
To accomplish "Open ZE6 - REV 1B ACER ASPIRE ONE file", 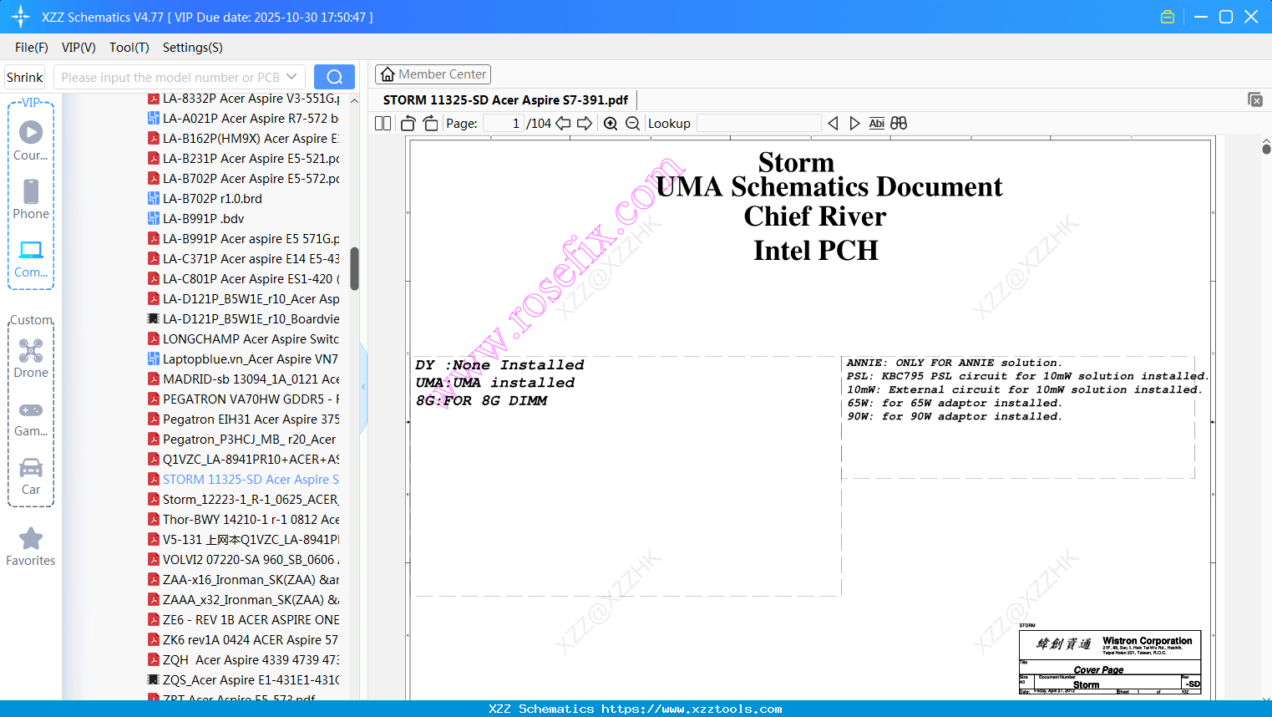I will pos(244,620).
